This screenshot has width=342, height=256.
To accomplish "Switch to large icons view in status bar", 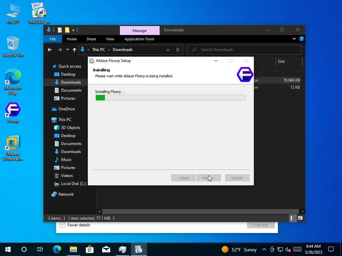I will pos(300,218).
